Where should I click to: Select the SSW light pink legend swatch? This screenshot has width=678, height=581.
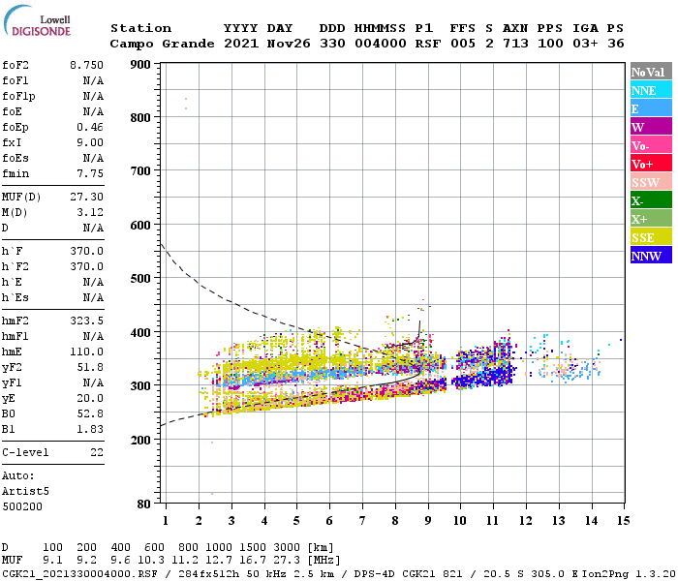coord(651,182)
